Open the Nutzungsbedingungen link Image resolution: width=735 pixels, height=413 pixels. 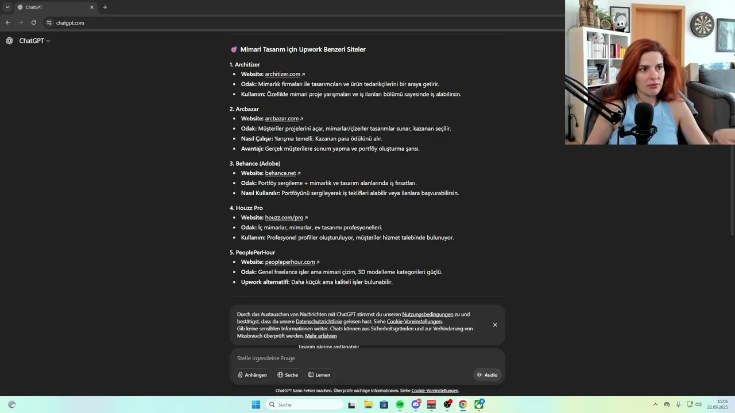tap(428, 314)
